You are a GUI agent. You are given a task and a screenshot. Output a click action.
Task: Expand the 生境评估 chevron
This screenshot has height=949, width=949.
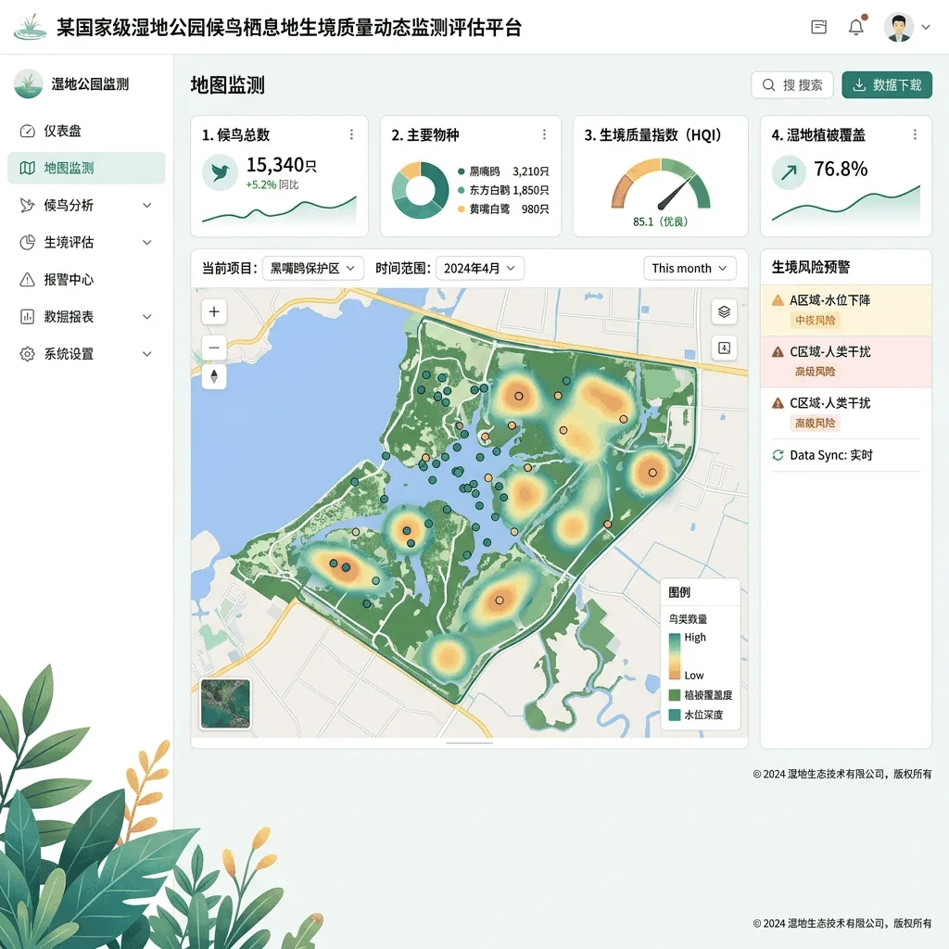(x=147, y=243)
